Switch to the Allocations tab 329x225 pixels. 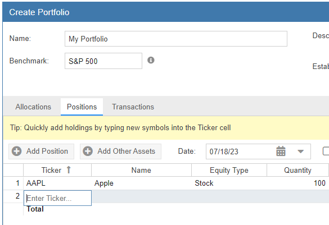[x=33, y=107]
